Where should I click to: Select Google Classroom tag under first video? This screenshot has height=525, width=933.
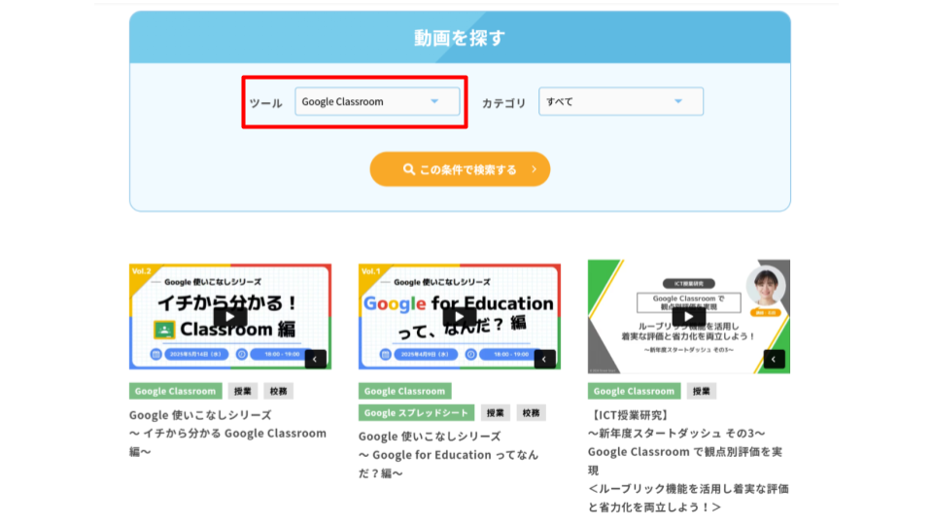(175, 391)
